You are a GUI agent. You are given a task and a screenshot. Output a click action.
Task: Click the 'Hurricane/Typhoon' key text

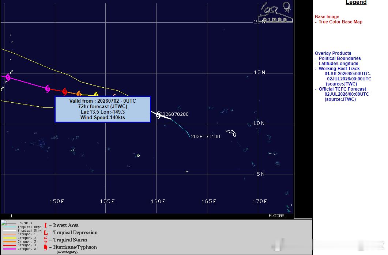[x=75, y=247]
